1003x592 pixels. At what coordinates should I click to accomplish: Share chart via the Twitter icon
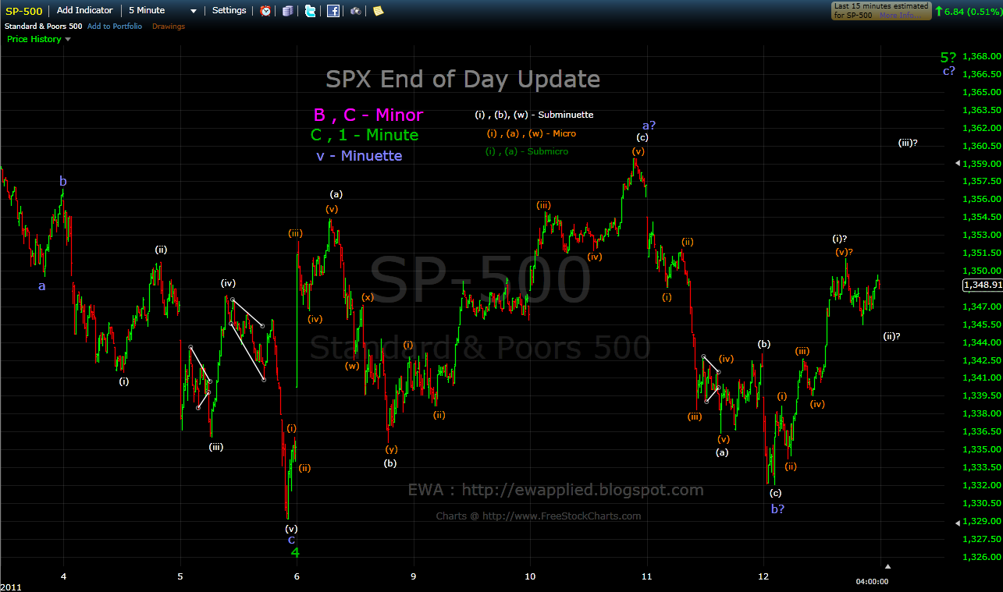tap(311, 11)
